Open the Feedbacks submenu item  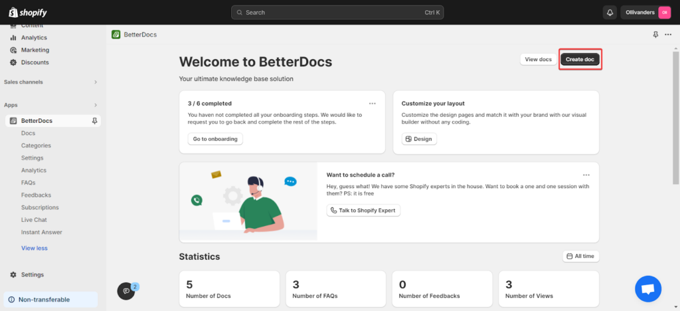(36, 195)
